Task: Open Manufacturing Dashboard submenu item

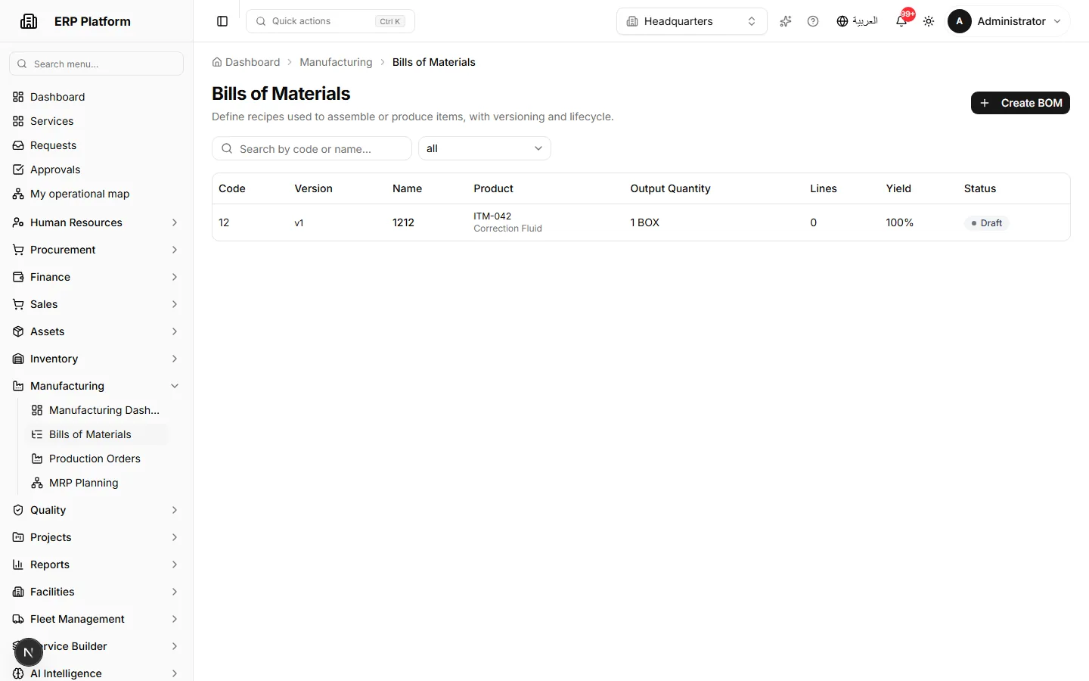Action: (97, 410)
